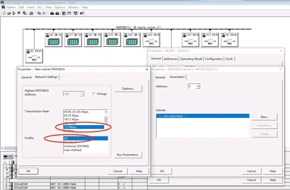
Task: Click Cancel in the MPI/DP properties window
Action: (x=251, y=180)
